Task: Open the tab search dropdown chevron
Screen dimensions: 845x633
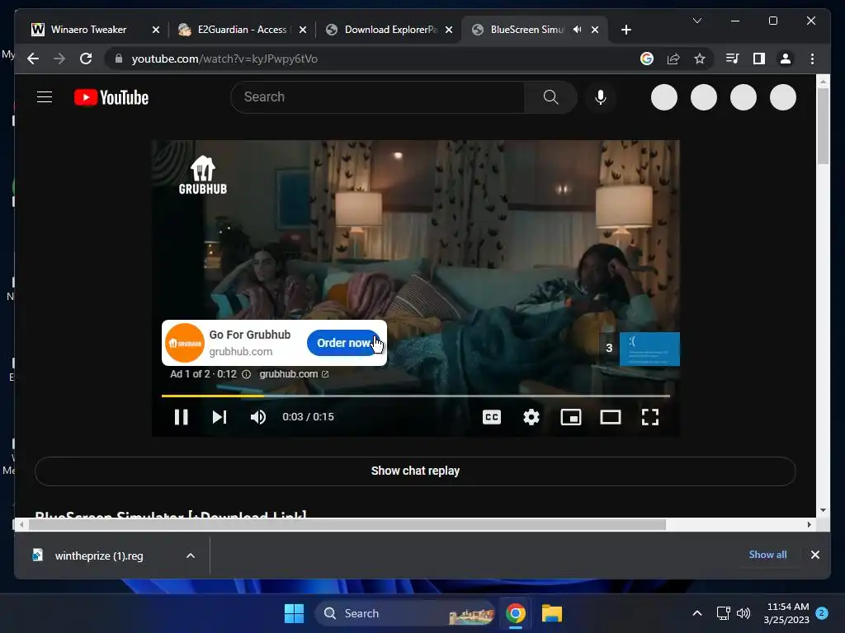Action: 696,21
